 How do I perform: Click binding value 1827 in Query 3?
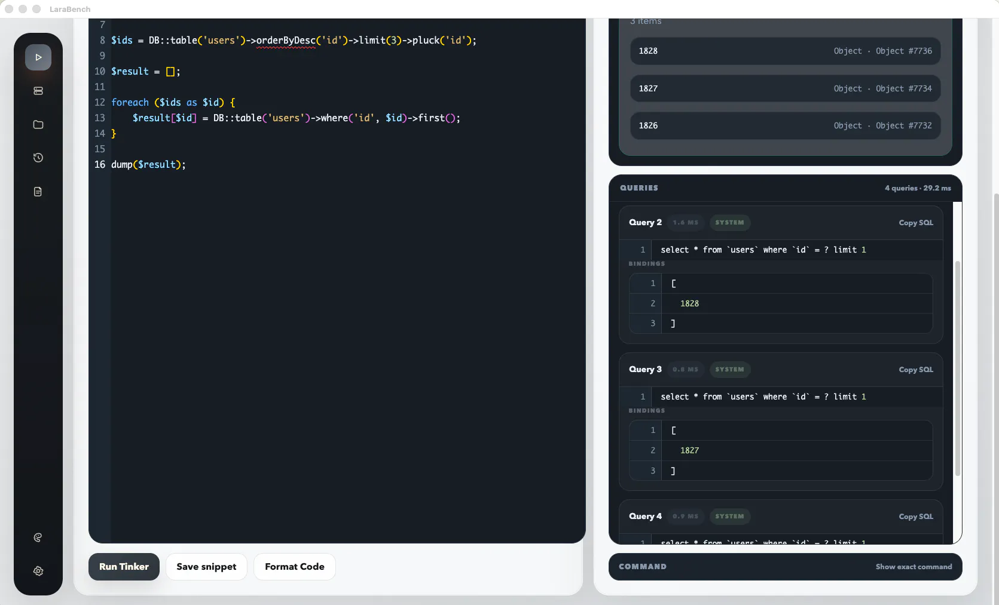[x=689, y=450]
